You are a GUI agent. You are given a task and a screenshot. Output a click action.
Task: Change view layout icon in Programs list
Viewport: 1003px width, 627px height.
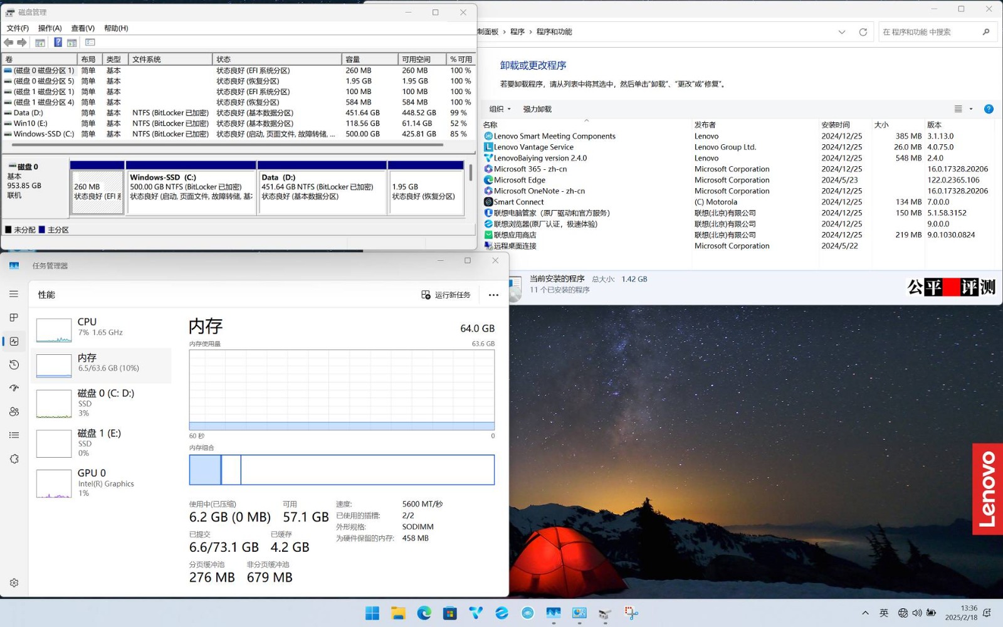[x=958, y=109]
